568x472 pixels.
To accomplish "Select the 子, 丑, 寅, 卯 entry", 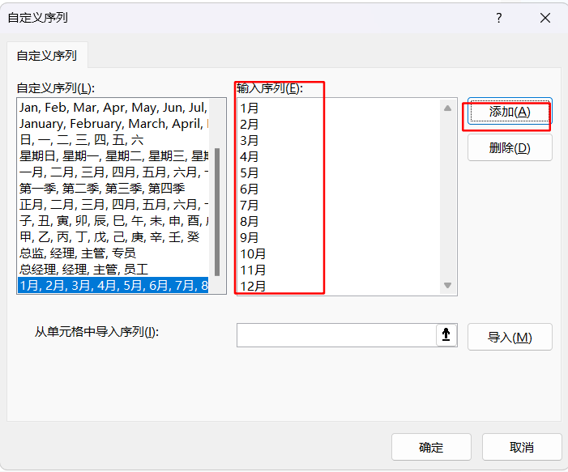I will [113, 221].
